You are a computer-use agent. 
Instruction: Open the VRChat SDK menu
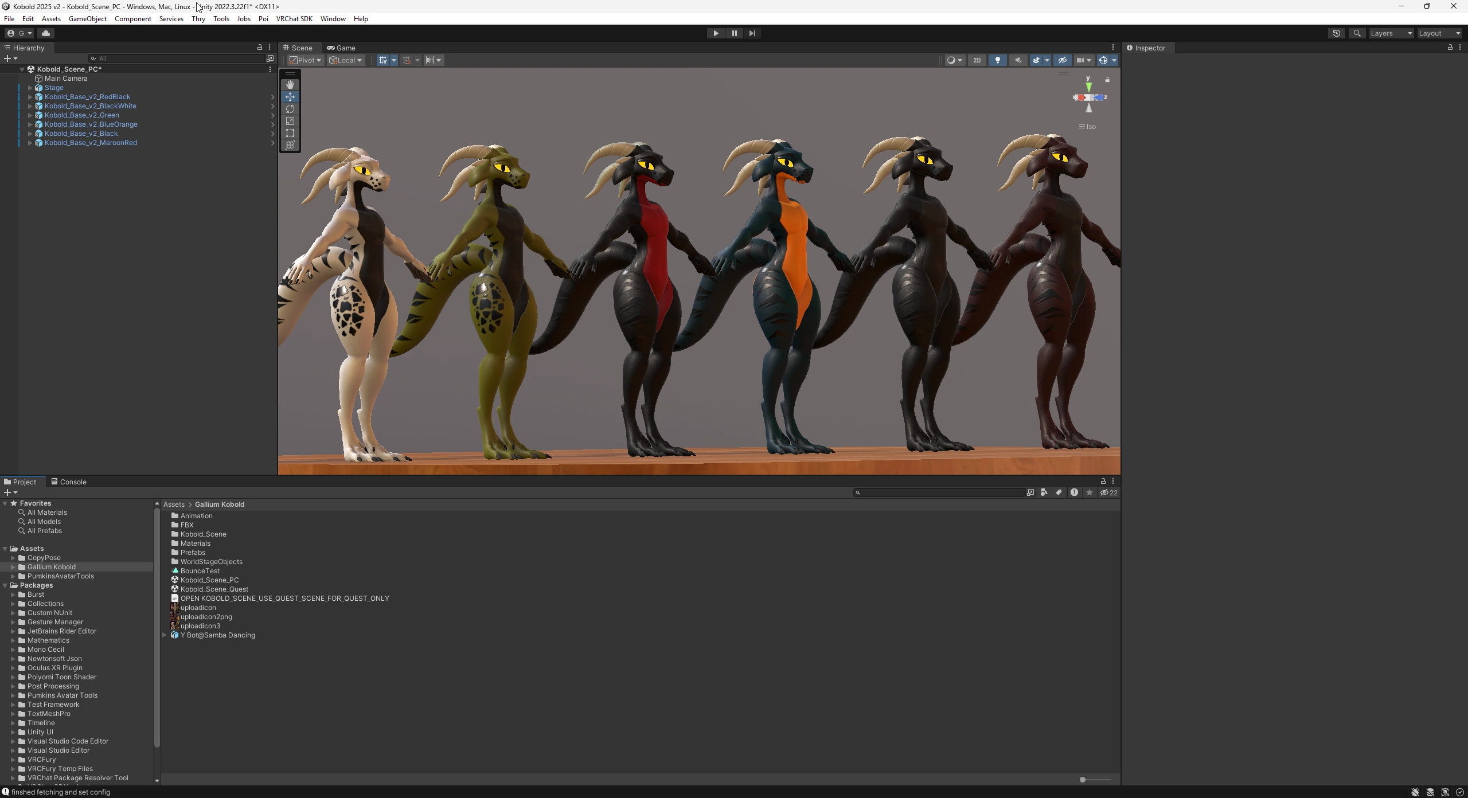pos(294,19)
